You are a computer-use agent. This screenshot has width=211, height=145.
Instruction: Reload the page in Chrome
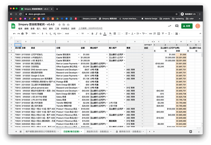[x=21, y=14]
